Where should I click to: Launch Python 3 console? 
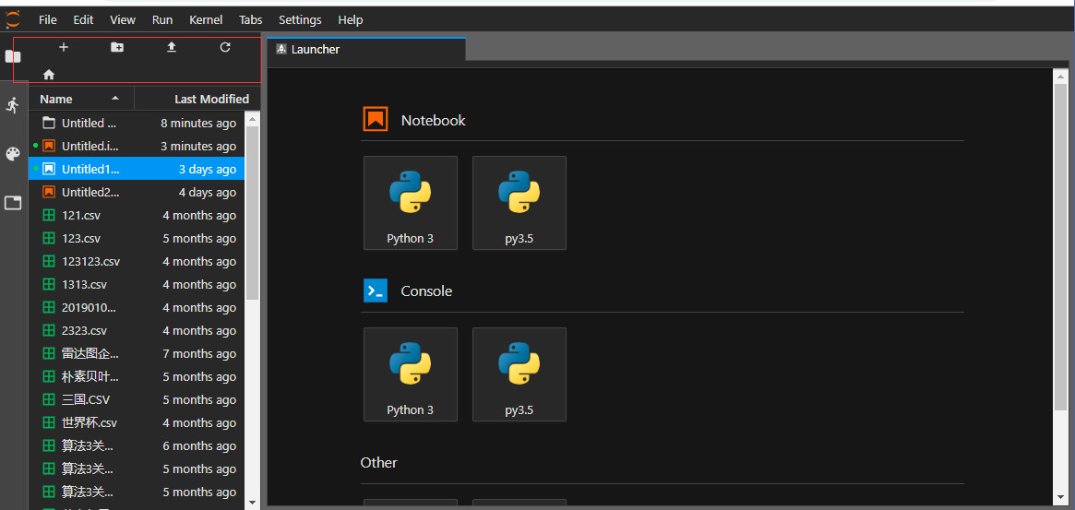pyautogui.click(x=410, y=374)
